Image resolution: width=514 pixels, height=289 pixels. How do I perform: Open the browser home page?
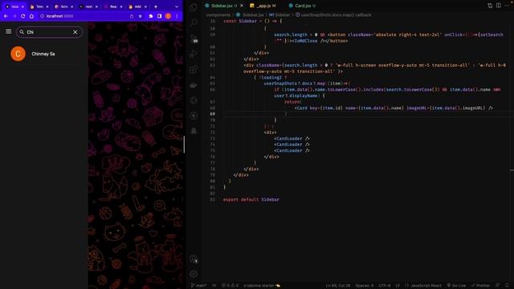(x=31, y=16)
